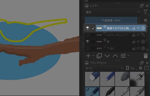Lock the ブラシプリセット docker
Image resolution: width=150 pixels, height=96 pixels.
click(x=87, y=63)
